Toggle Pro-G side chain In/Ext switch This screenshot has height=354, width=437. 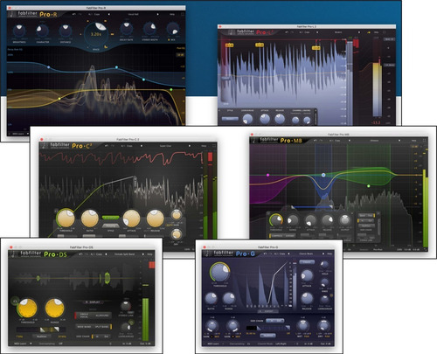tap(274, 321)
